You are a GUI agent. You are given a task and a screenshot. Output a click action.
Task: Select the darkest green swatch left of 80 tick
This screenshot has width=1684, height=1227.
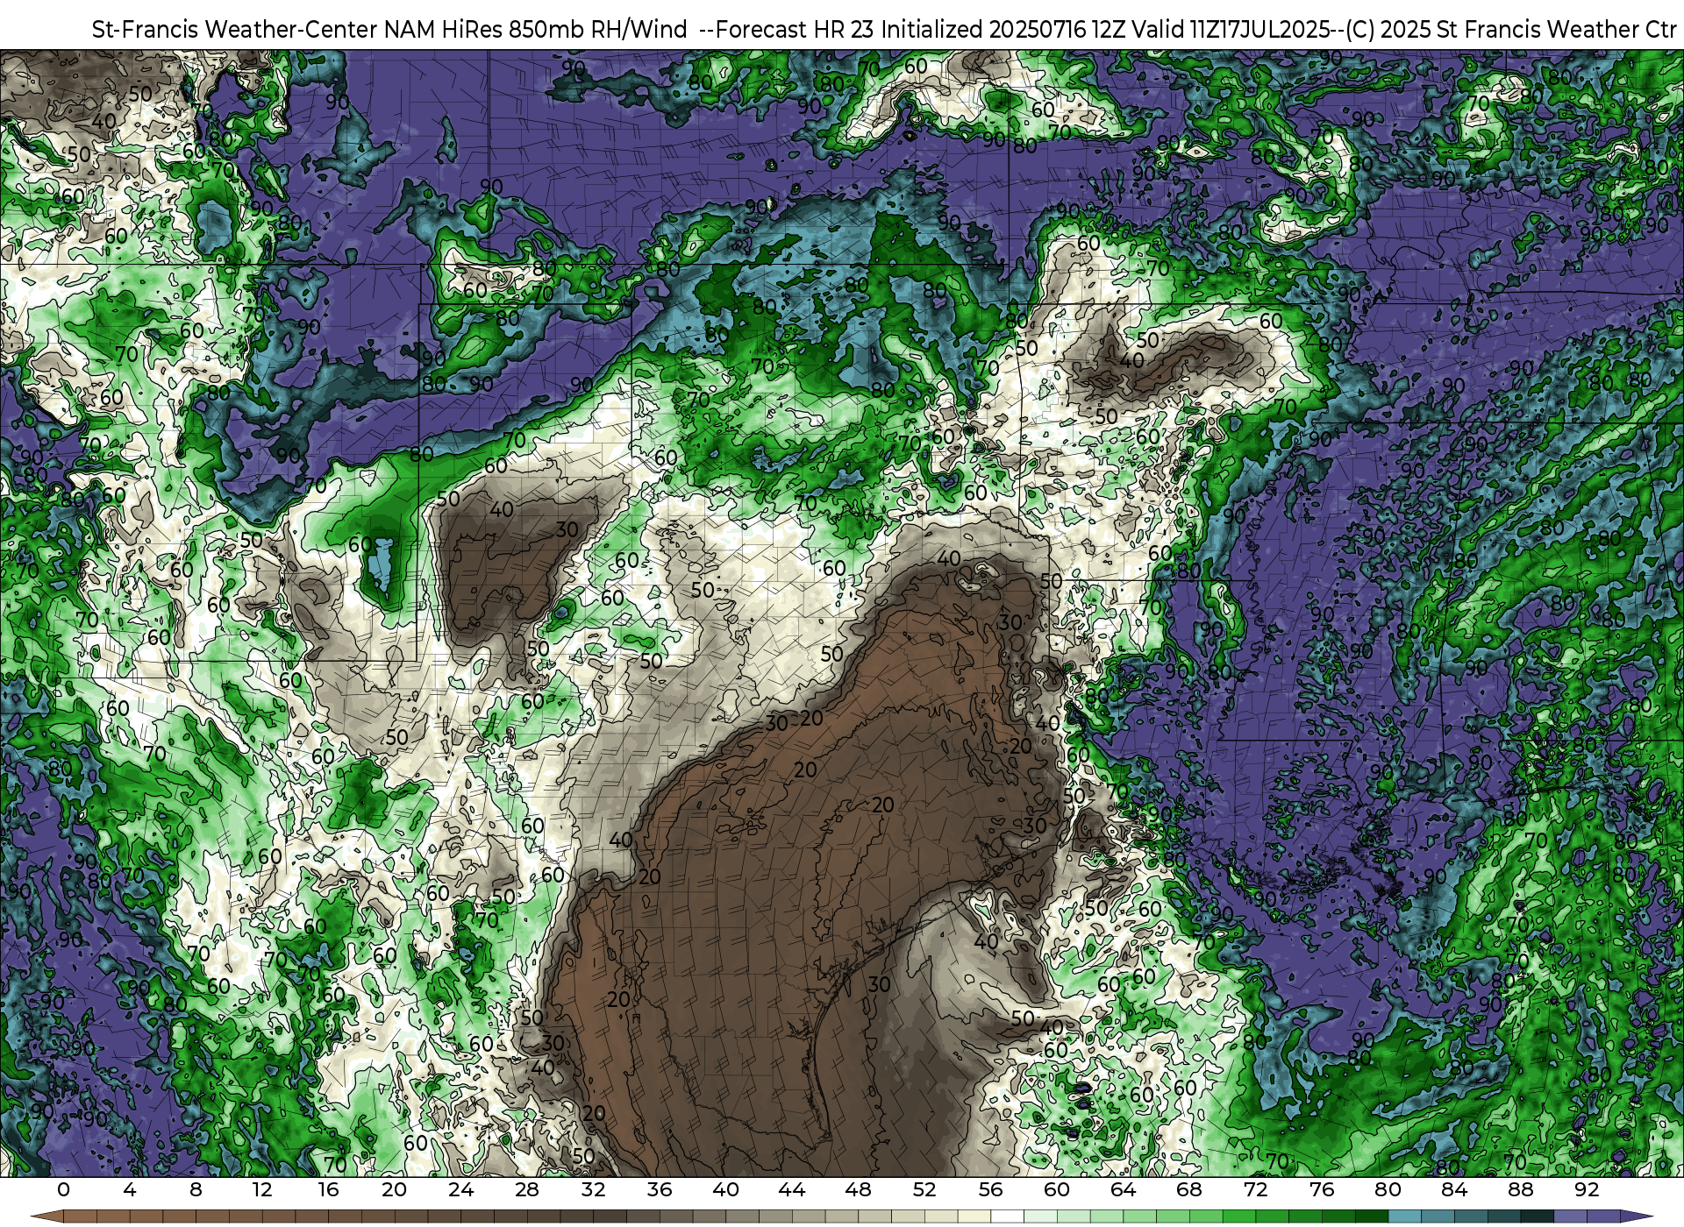click(x=1372, y=1216)
